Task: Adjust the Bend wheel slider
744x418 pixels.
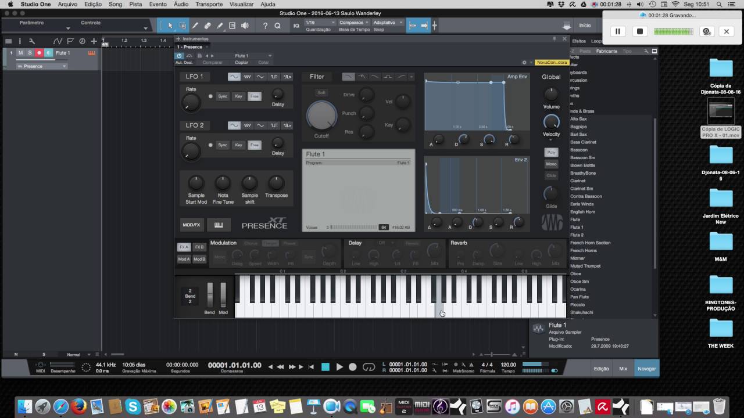Action: pos(210,295)
